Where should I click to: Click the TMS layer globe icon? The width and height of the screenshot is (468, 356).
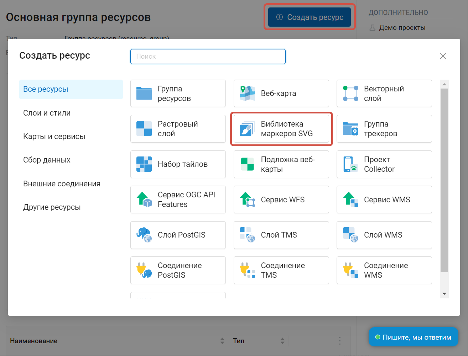(248, 235)
